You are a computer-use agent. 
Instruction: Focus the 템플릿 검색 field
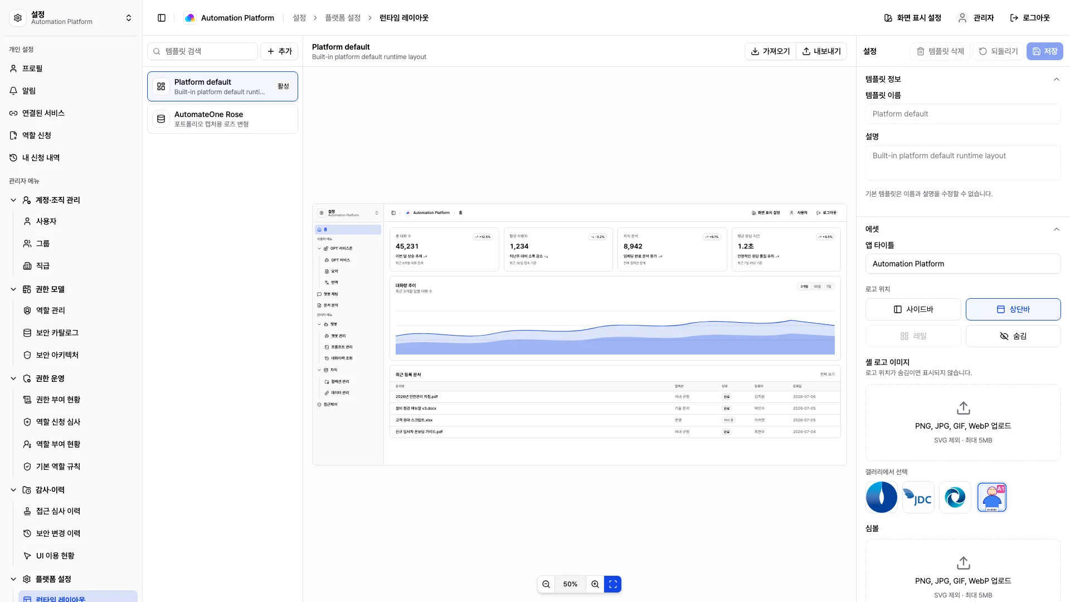pyautogui.click(x=202, y=51)
